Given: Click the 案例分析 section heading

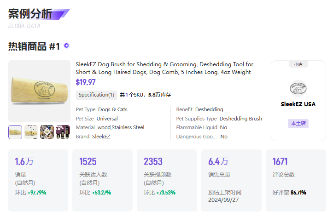Looking at the screenshot, I should point(30,14).
